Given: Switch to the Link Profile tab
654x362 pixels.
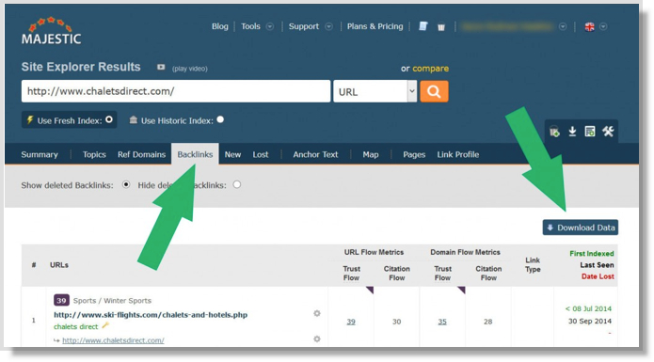Looking at the screenshot, I should tap(458, 154).
